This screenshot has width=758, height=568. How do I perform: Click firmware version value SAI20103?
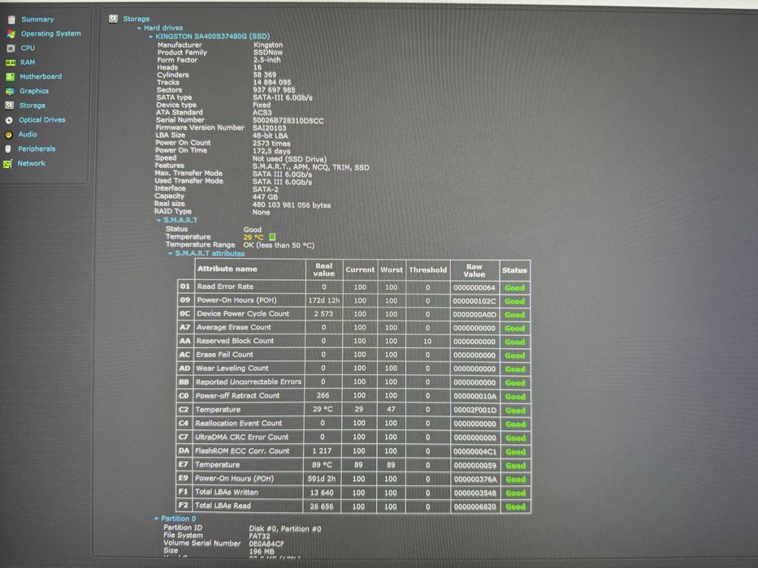pos(269,128)
